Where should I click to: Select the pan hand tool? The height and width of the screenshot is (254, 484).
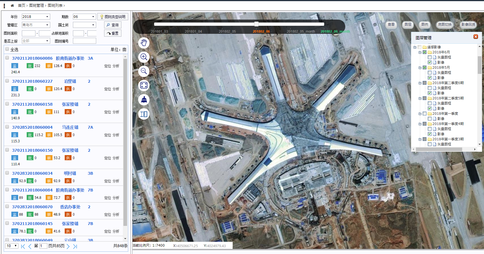144,43
